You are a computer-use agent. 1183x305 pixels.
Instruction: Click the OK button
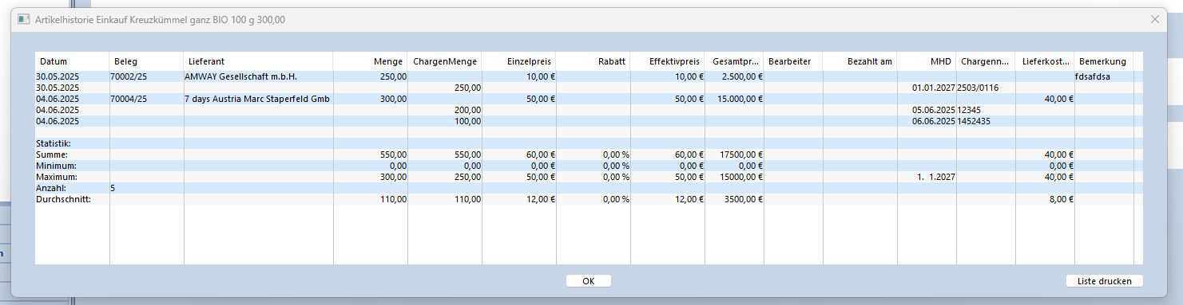588,280
